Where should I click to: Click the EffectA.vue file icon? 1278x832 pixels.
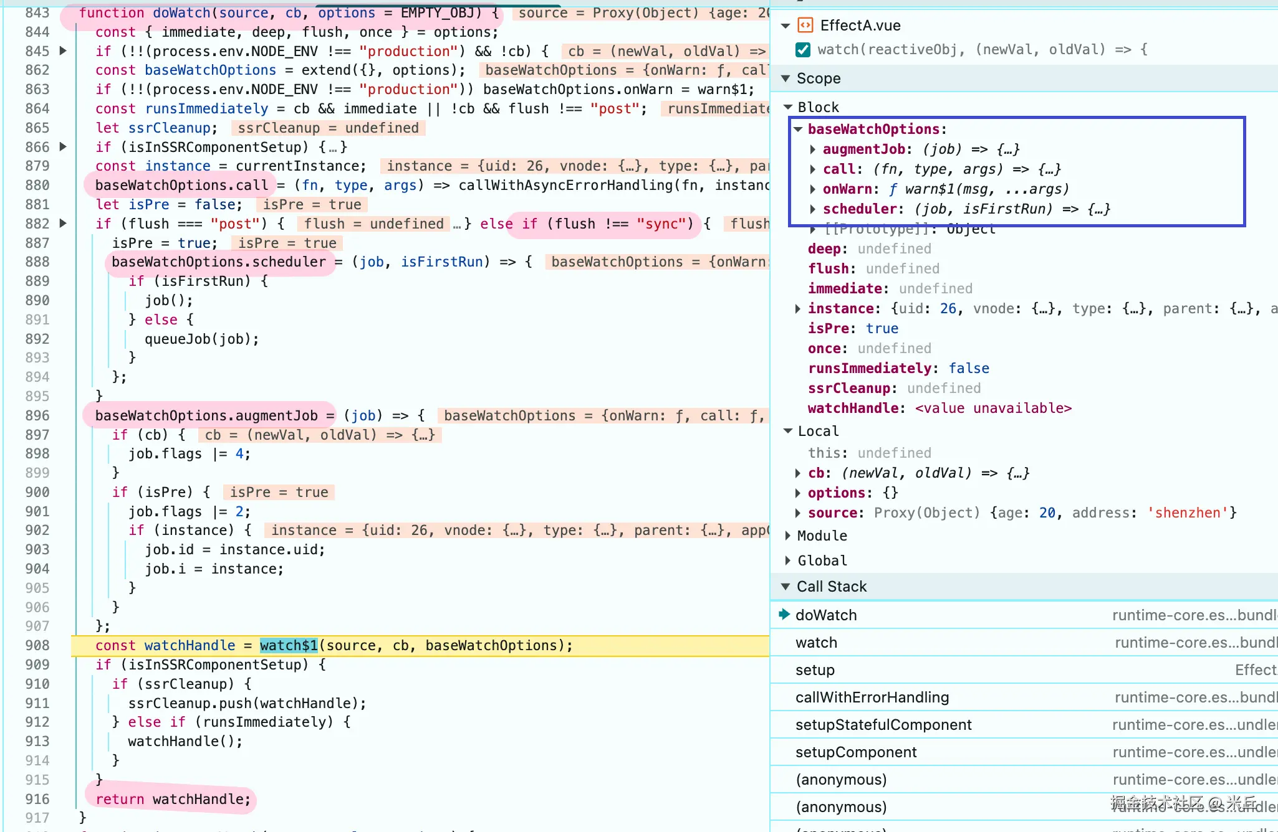coord(805,26)
